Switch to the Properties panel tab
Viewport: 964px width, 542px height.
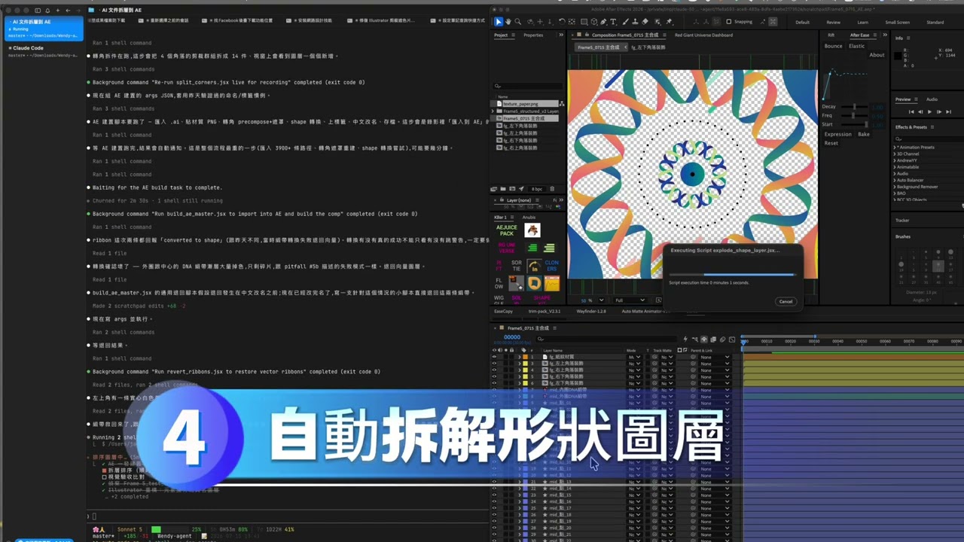(533, 35)
